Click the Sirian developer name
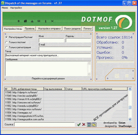138x135 pixels. (x=122, y=123)
